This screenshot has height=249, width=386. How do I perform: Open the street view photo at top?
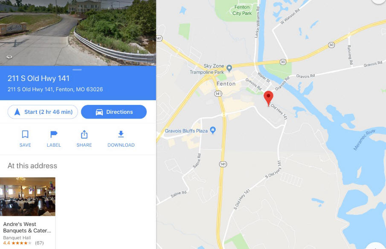tap(78, 33)
